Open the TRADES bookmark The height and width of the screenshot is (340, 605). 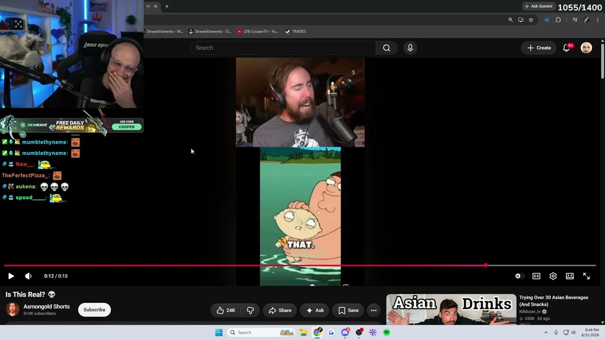[x=295, y=32]
